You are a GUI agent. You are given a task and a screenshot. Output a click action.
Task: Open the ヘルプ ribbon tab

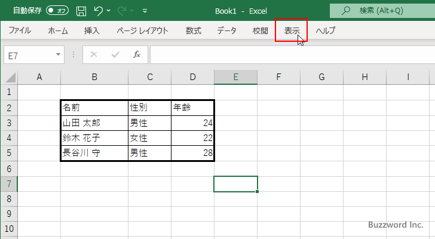pyautogui.click(x=326, y=30)
